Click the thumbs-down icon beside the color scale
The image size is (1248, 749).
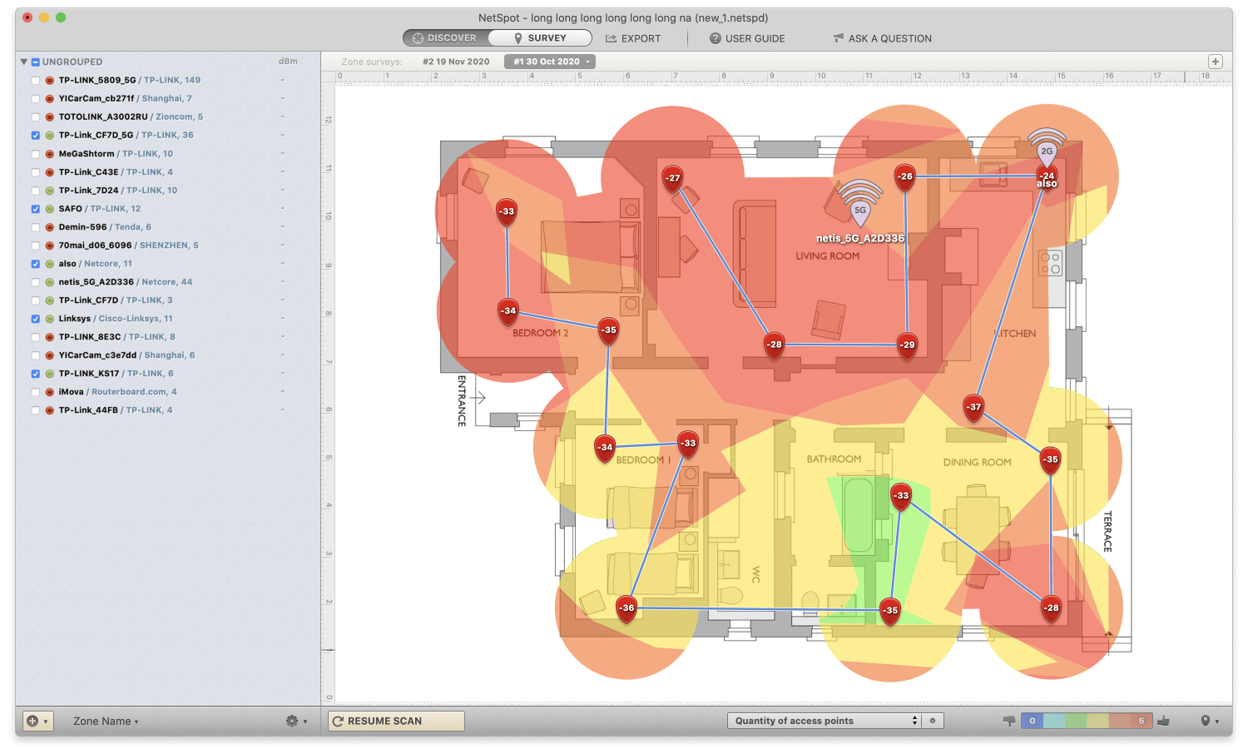click(x=1009, y=721)
